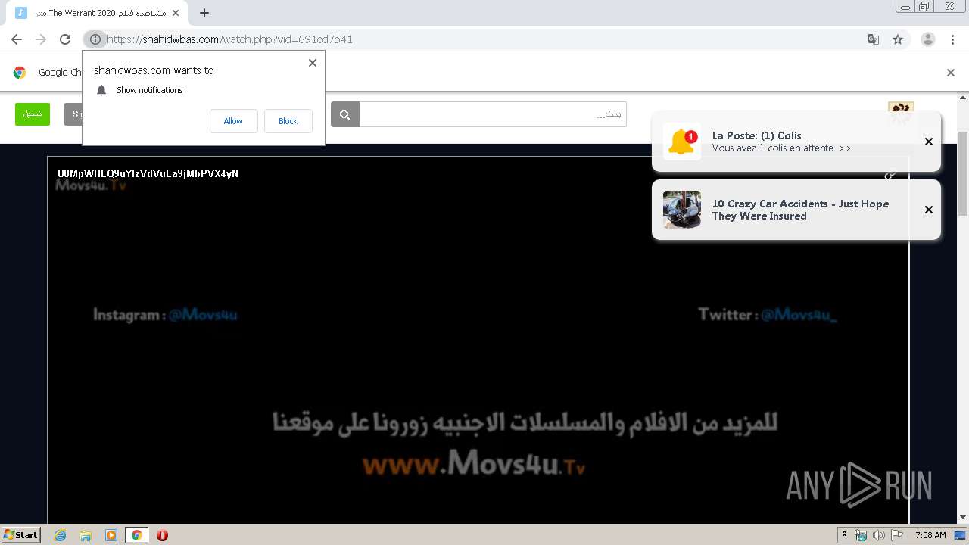Screen dimensions: 969x545
Task: Reload the current page
Action: [65, 39]
